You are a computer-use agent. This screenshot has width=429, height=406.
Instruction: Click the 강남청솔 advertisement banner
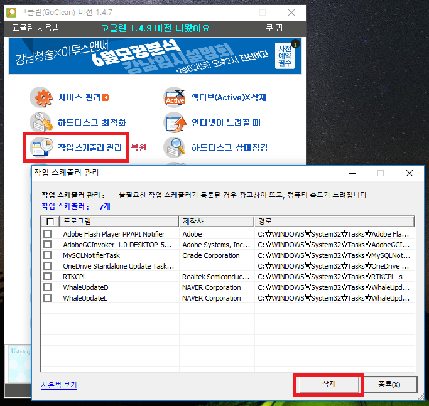pos(155,56)
